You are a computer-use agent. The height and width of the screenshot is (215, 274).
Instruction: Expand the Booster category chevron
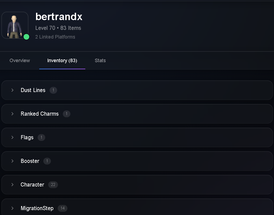click(12, 161)
